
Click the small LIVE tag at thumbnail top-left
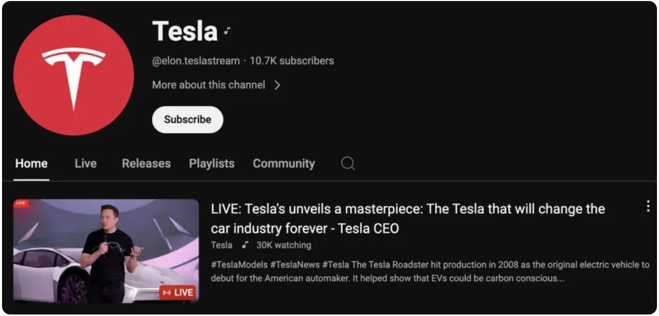20,203
